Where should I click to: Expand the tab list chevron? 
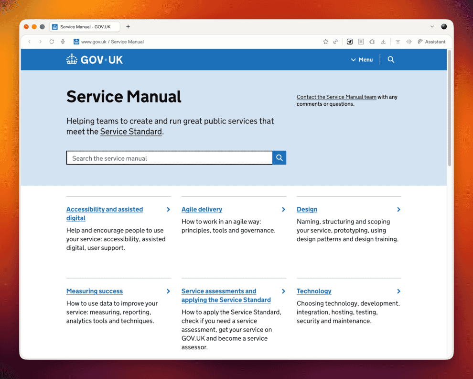tap(432, 27)
